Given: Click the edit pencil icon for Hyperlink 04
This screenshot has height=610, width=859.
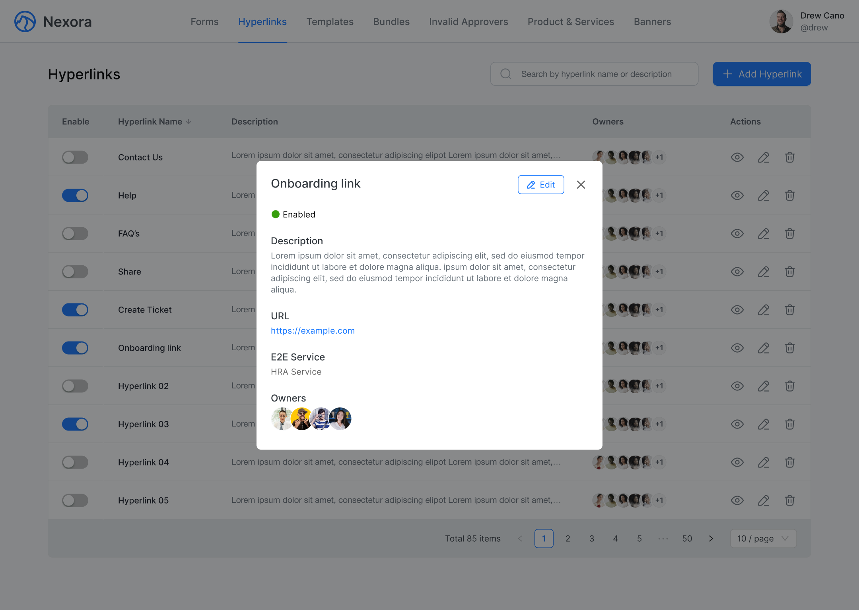Looking at the screenshot, I should (764, 462).
